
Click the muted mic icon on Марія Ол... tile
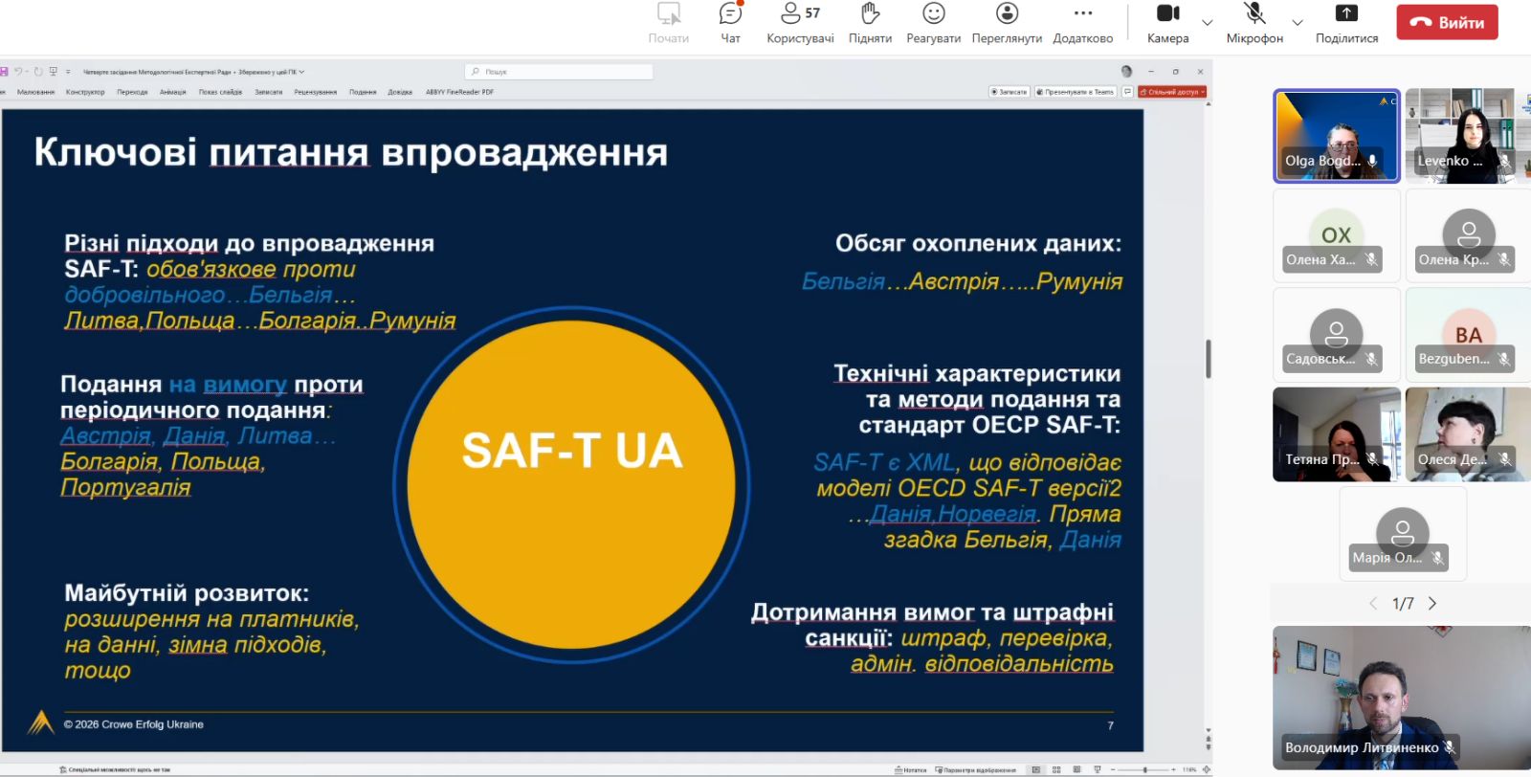1437,558
